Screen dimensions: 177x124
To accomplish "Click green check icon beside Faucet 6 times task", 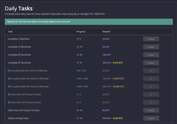I will 9,102.
